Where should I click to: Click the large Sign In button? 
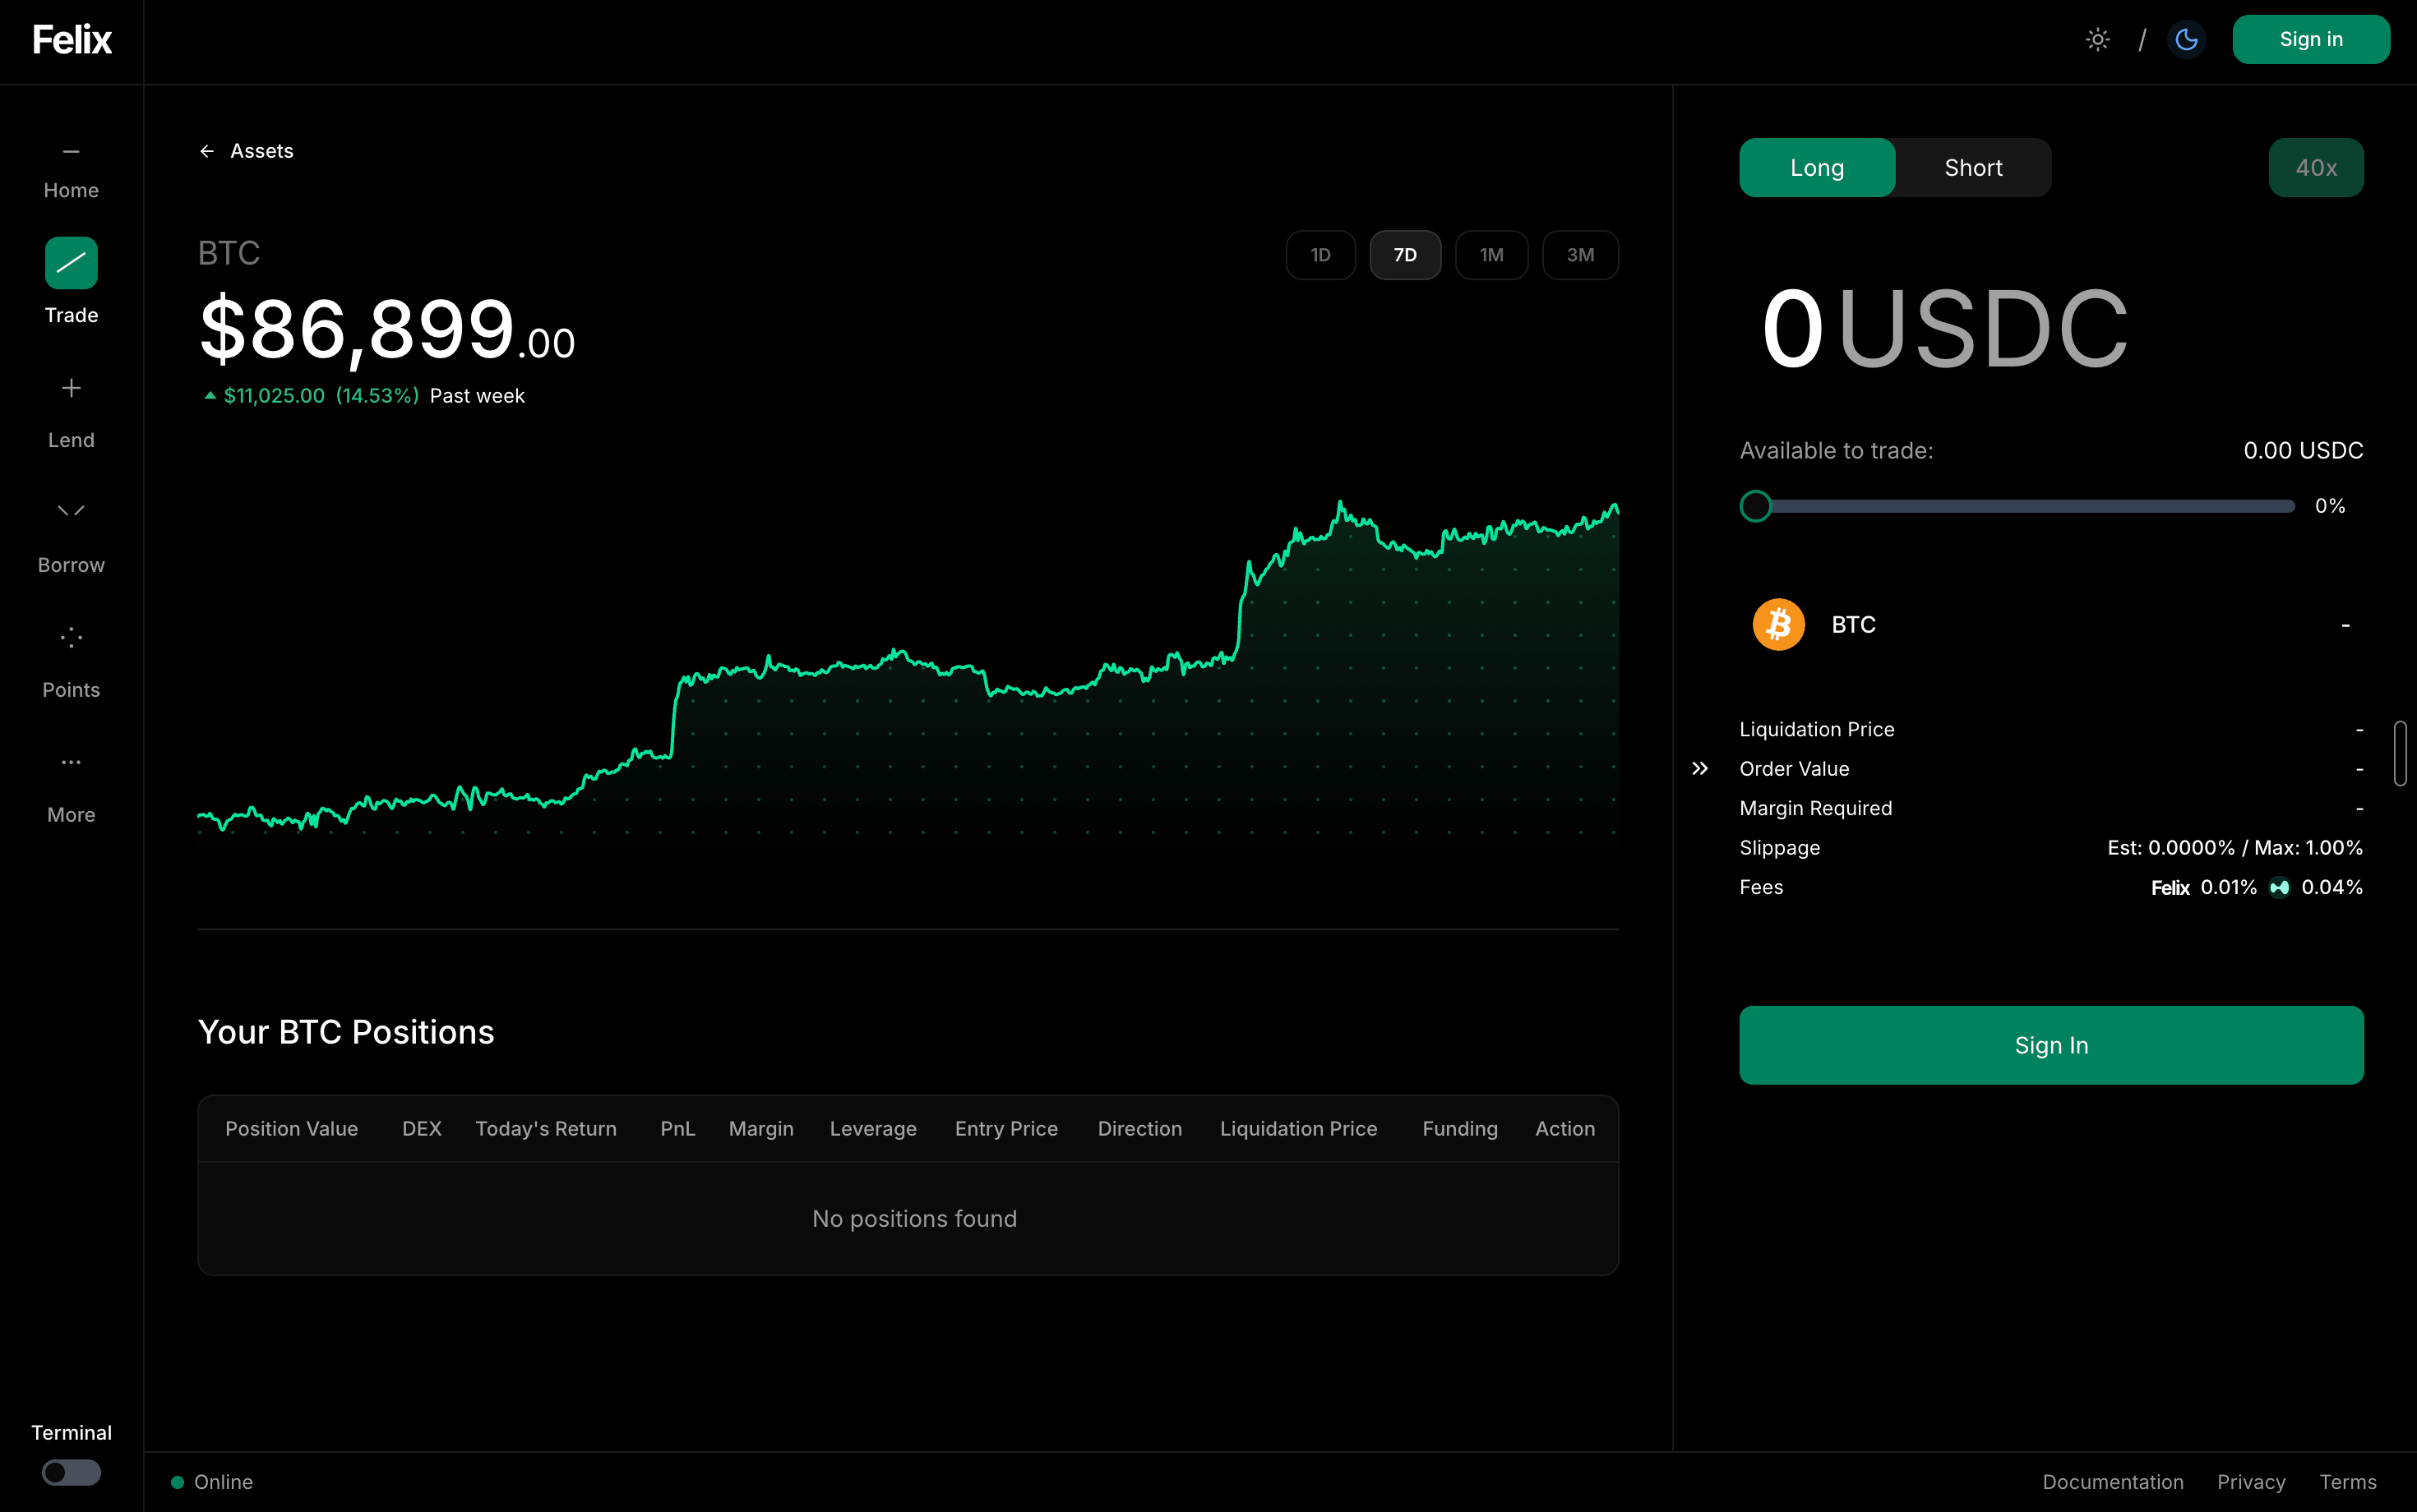coord(2051,1045)
